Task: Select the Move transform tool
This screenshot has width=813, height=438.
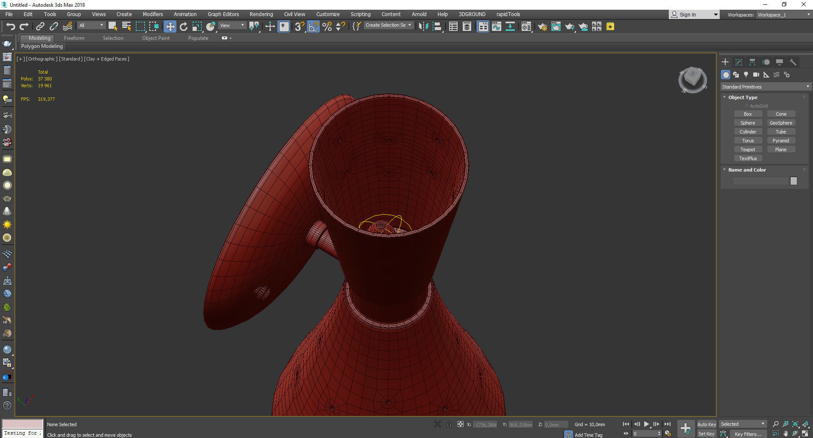Action: click(170, 27)
